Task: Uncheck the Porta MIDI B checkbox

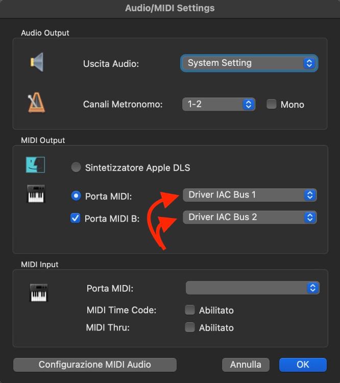Action: pyautogui.click(x=75, y=218)
